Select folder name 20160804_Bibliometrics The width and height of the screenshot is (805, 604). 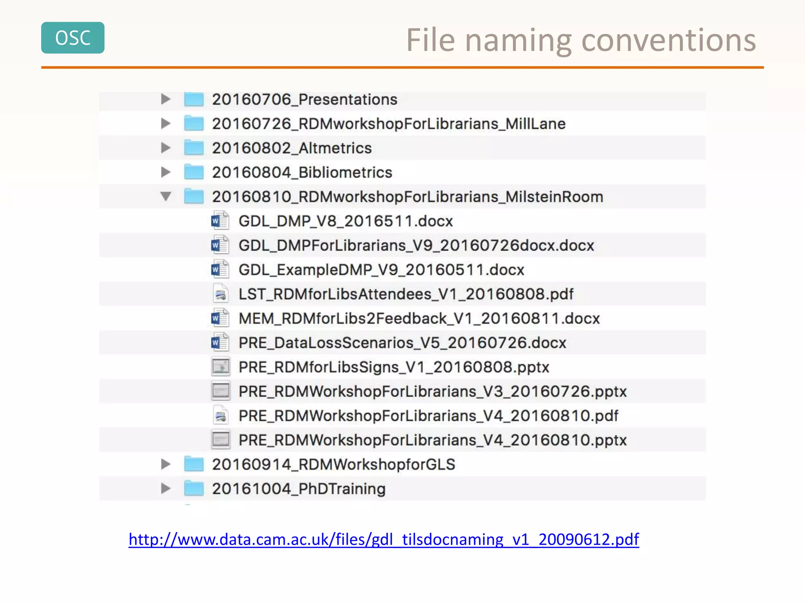(x=302, y=173)
